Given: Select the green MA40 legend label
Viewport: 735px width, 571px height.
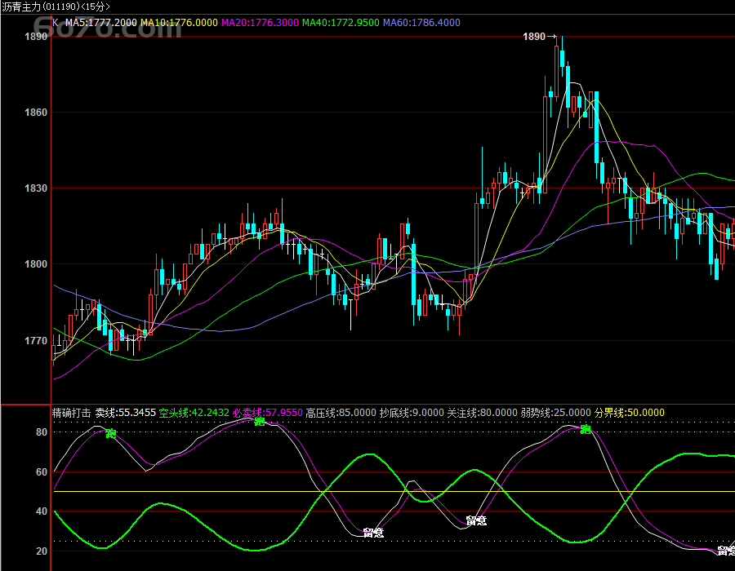Looking at the screenshot, I should [x=341, y=22].
